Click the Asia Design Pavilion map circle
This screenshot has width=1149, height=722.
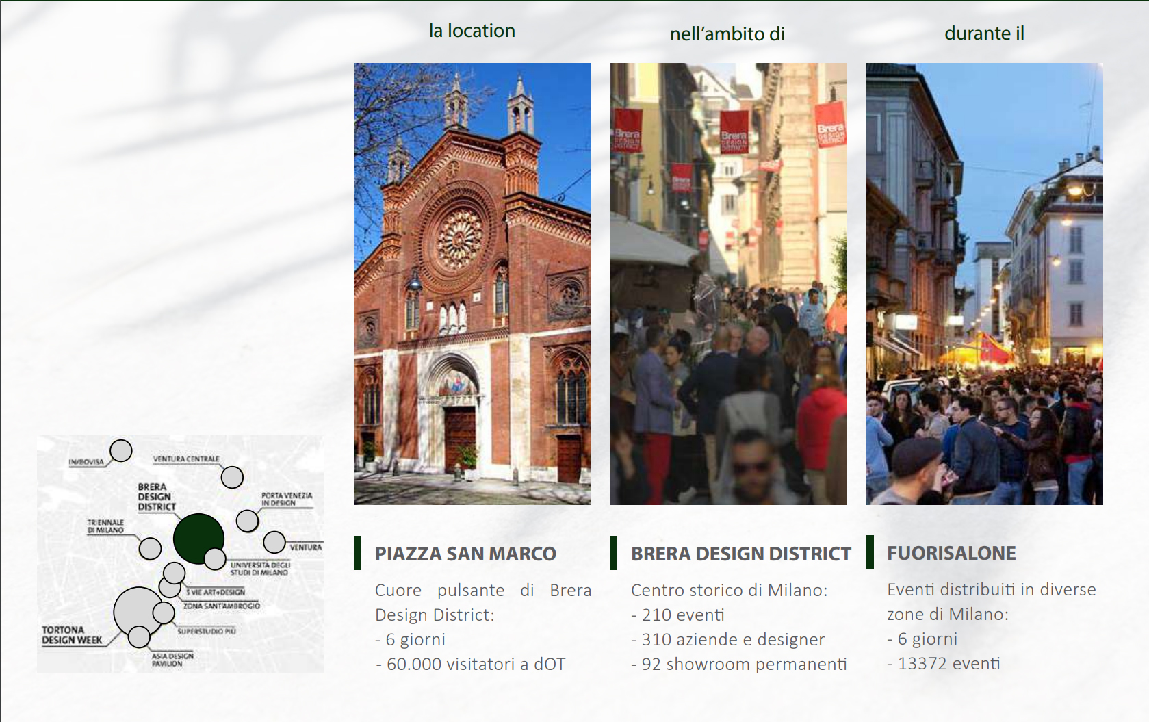pyautogui.click(x=139, y=636)
